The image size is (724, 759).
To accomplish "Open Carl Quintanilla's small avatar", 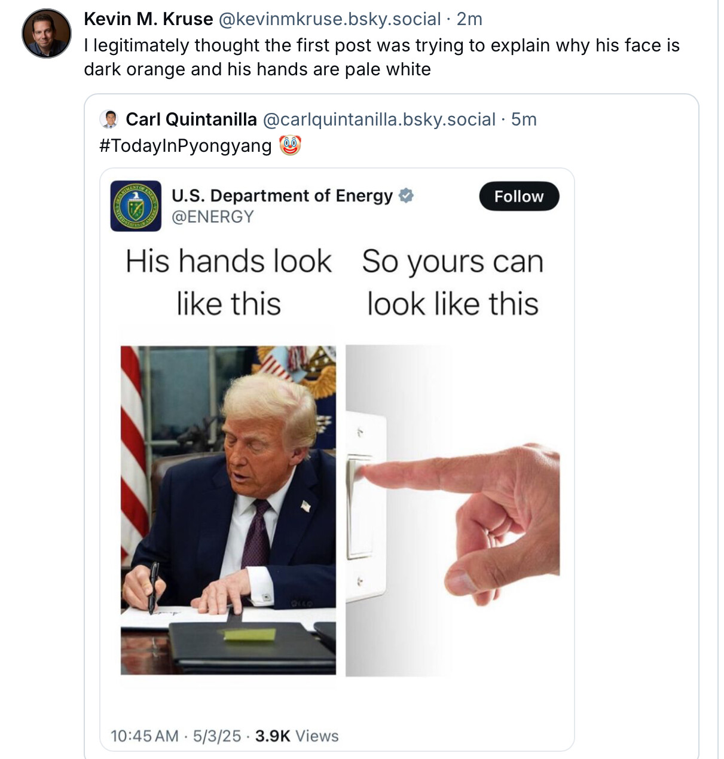I will point(109,120).
